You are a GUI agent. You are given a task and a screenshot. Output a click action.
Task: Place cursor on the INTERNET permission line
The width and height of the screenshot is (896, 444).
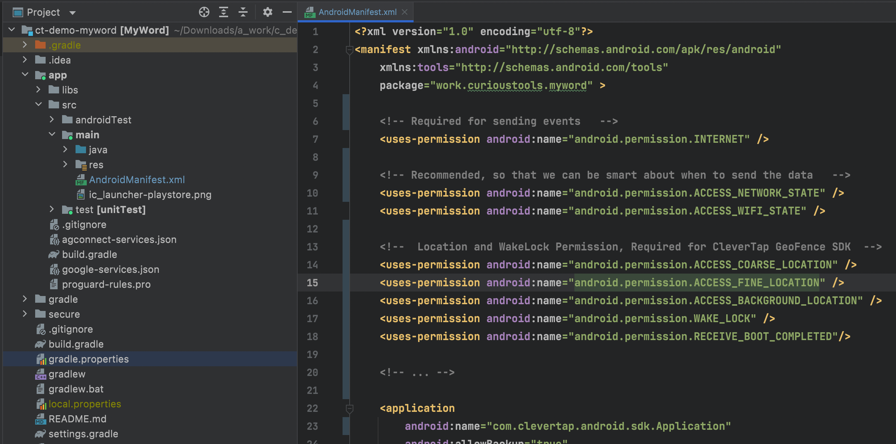574,139
